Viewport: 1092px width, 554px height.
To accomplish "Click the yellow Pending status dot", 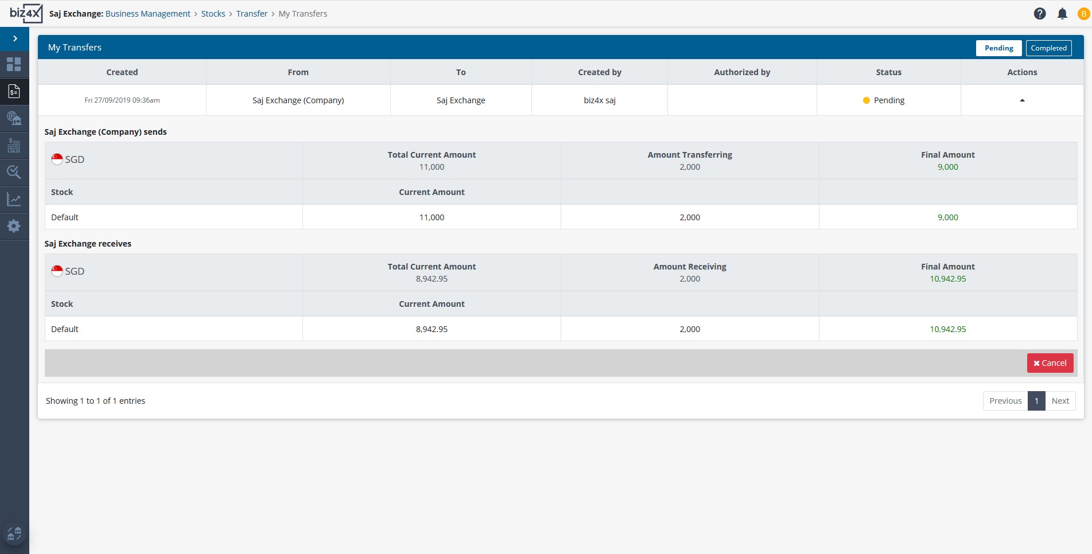I will (866, 100).
